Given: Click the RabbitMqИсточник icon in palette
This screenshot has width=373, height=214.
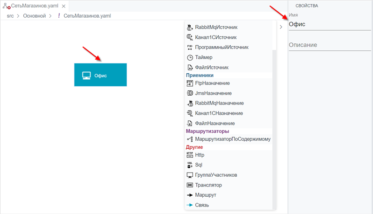Looking at the screenshot, I should 190,28.
